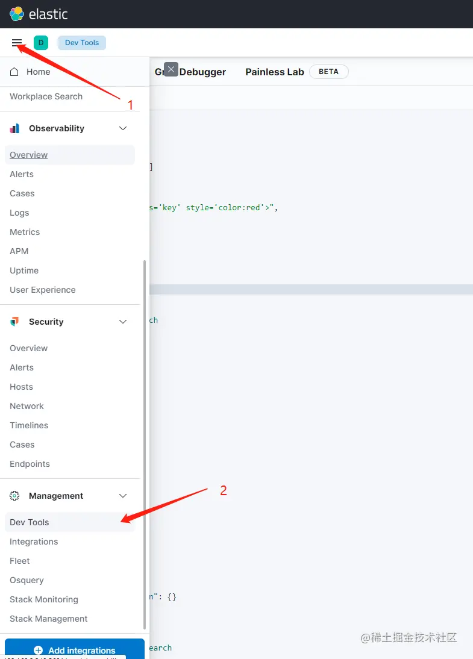Click the code line style='color:red'
The image size is (473, 659).
tap(213, 208)
